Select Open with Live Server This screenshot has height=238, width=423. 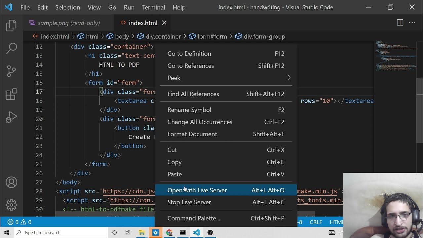tap(197, 190)
